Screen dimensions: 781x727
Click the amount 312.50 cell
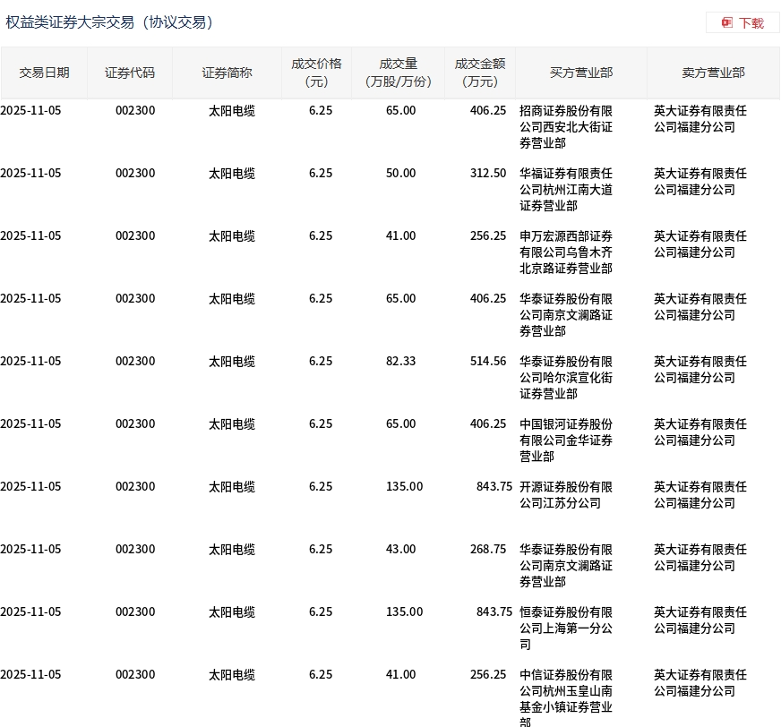(x=487, y=174)
